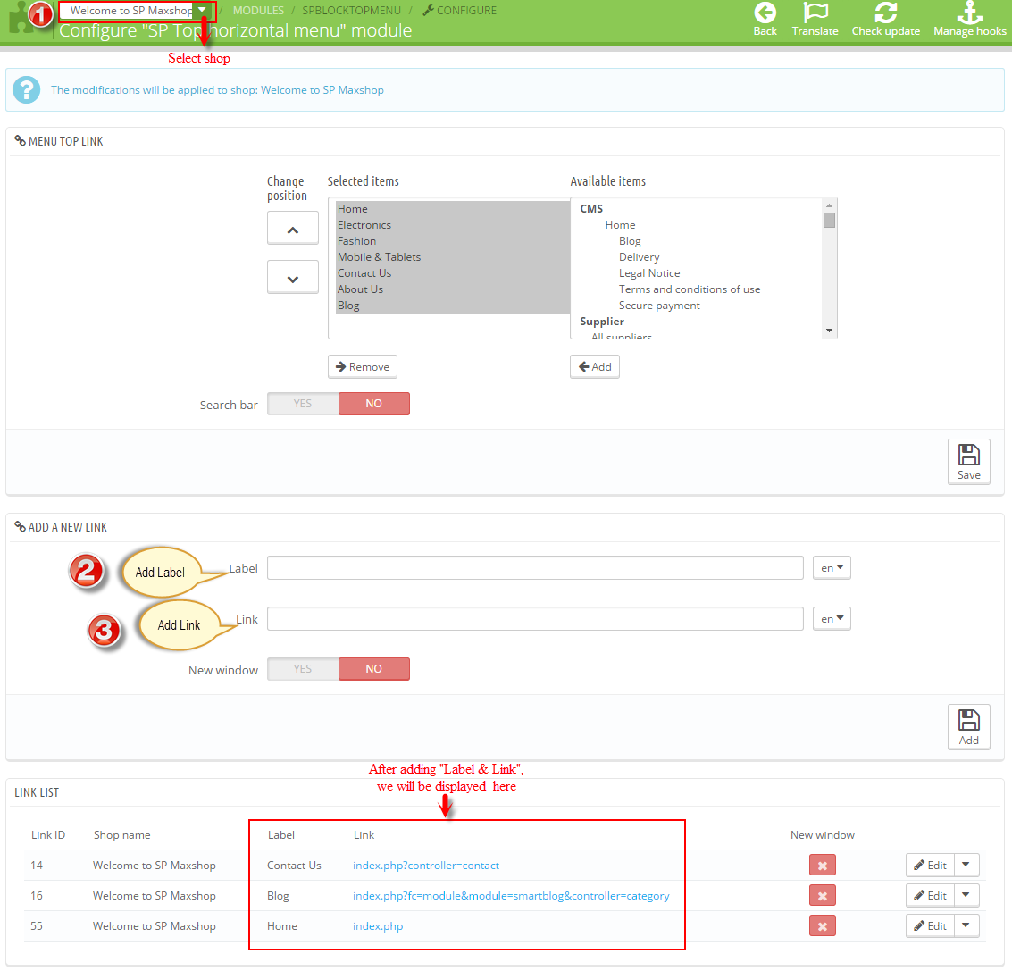Edit the Contact Us link
The height and width of the screenshot is (971, 1012).
pos(930,865)
